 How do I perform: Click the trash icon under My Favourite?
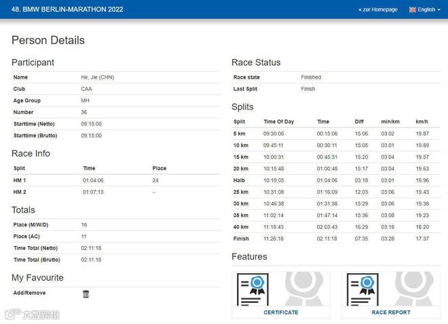pyautogui.click(x=86, y=293)
